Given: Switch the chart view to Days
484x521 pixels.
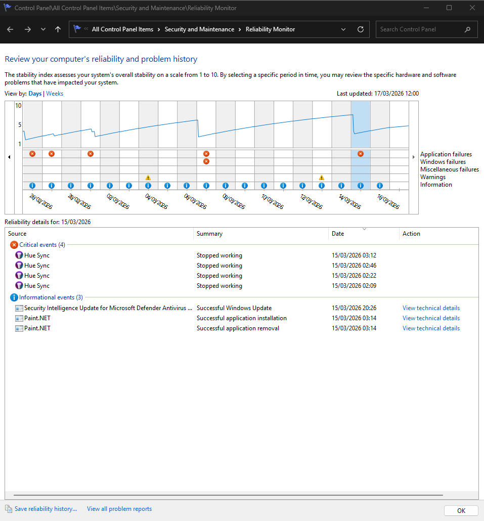Looking at the screenshot, I should click(x=35, y=94).
